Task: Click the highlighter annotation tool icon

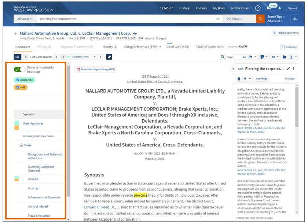Action: pos(109,57)
